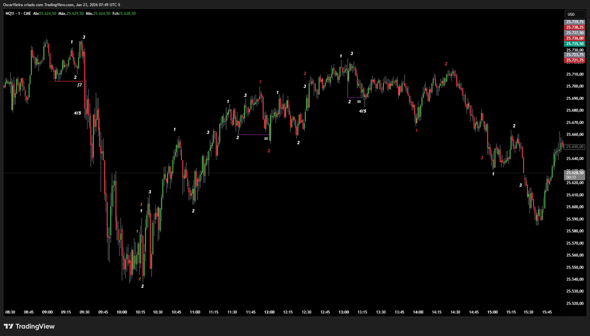The width and height of the screenshot is (590, 336).
Task: Click the 08:30 time axis label
Action: pos(10,312)
